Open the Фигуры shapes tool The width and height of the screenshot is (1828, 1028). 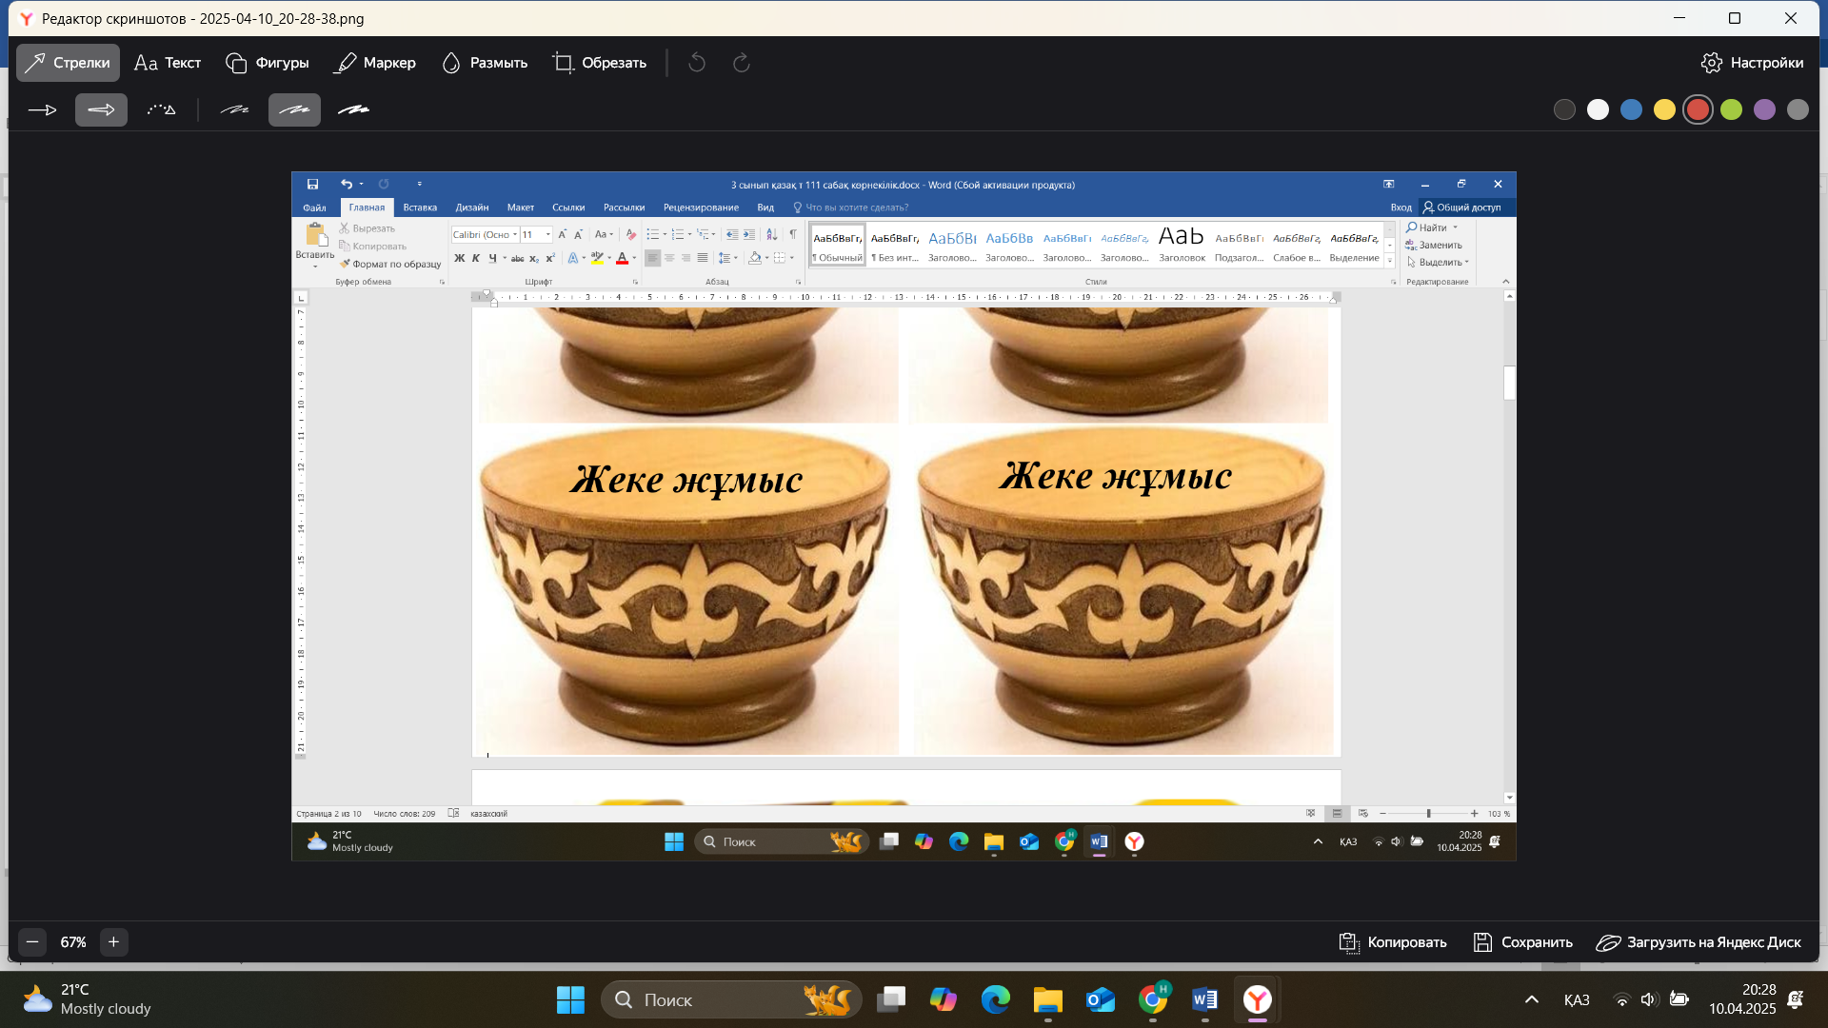click(x=268, y=63)
